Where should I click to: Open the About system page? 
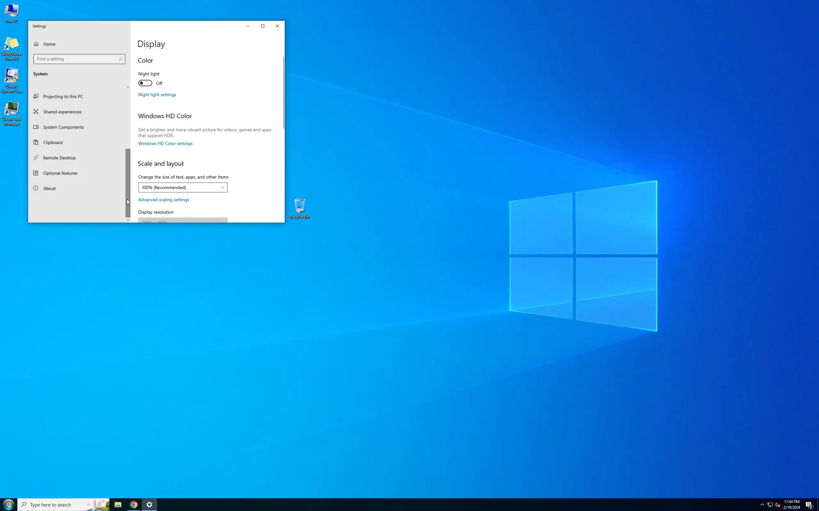point(49,188)
